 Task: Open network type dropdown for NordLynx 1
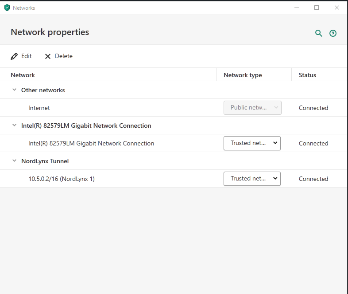coord(252,179)
